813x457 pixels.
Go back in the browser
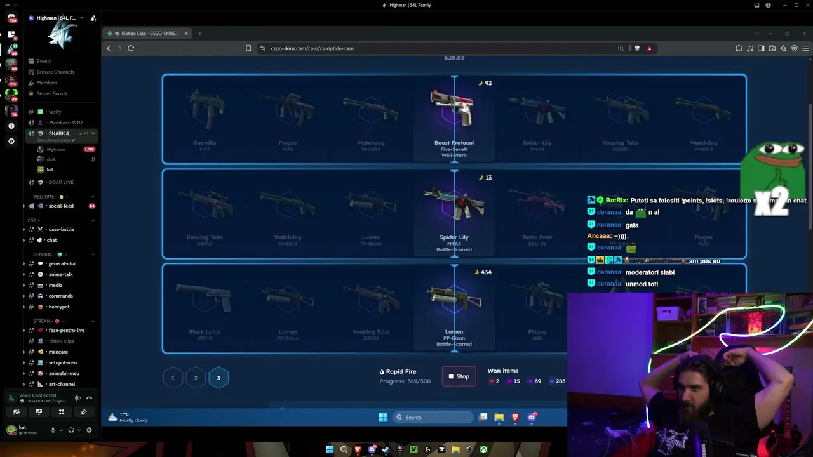pyautogui.click(x=109, y=48)
